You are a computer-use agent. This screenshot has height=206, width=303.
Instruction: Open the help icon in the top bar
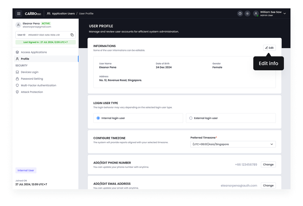tap(239, 13)
